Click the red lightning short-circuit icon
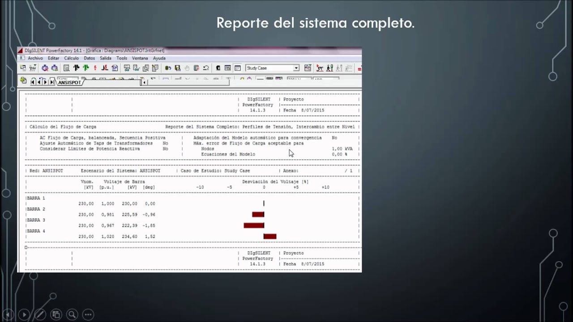The height and width of the screenshot is (322, 573). pos(95,68)
